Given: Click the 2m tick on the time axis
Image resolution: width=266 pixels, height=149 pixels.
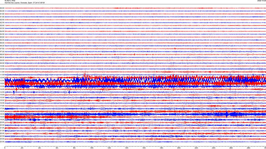Looking at the screenshot, I should 22,148.
